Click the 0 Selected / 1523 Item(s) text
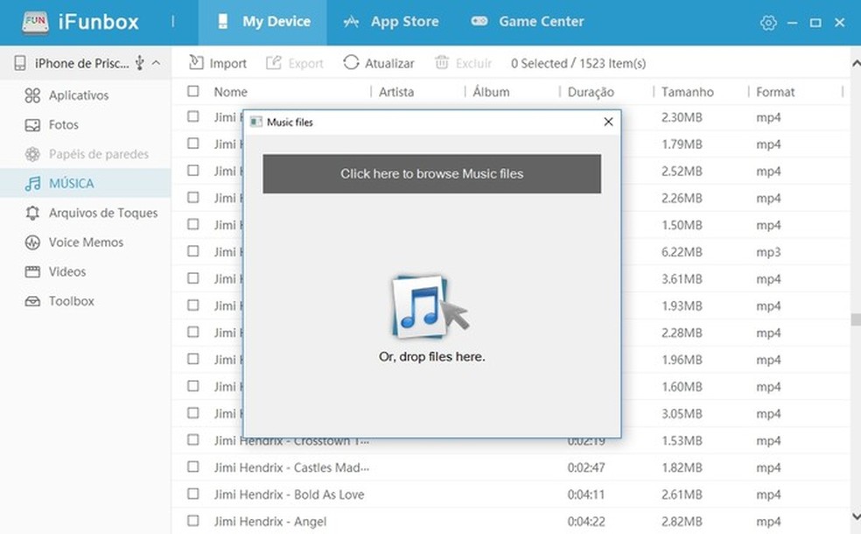The height and width of the screenshot is (534, 861). coord(578,64)
